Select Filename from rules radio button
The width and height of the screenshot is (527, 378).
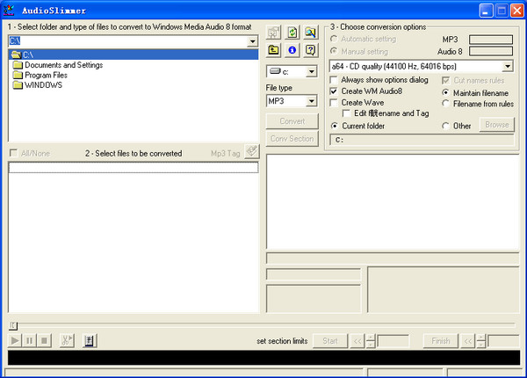(445, 104)
